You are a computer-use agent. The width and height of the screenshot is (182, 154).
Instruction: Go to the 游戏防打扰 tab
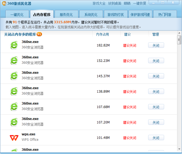(x=115, y=15)
